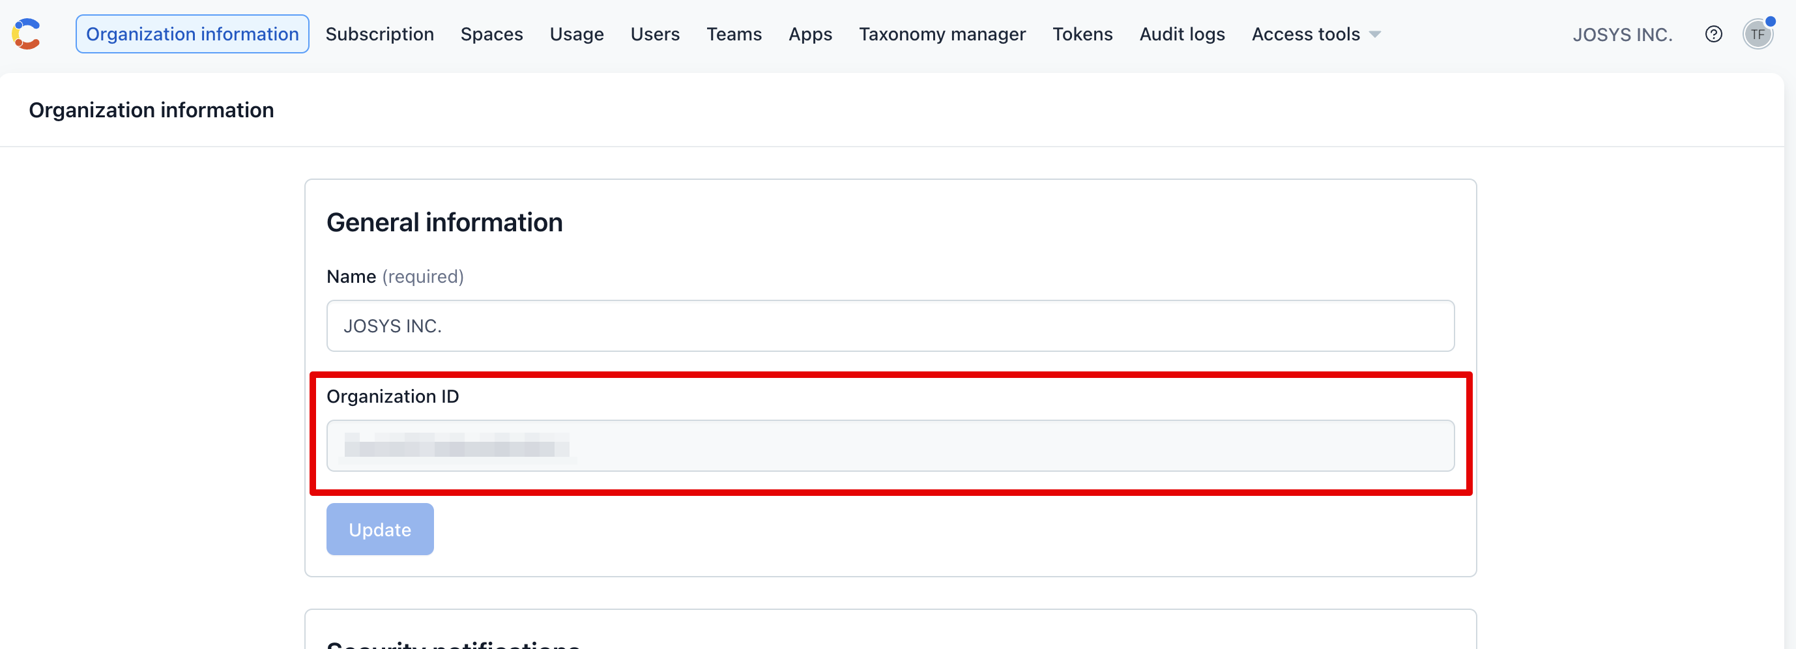
Task: Open the TF user avatar menu
Action: coord(1757,34)
